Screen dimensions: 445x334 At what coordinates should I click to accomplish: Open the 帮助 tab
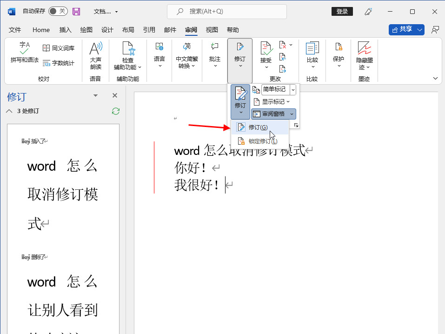232,30
